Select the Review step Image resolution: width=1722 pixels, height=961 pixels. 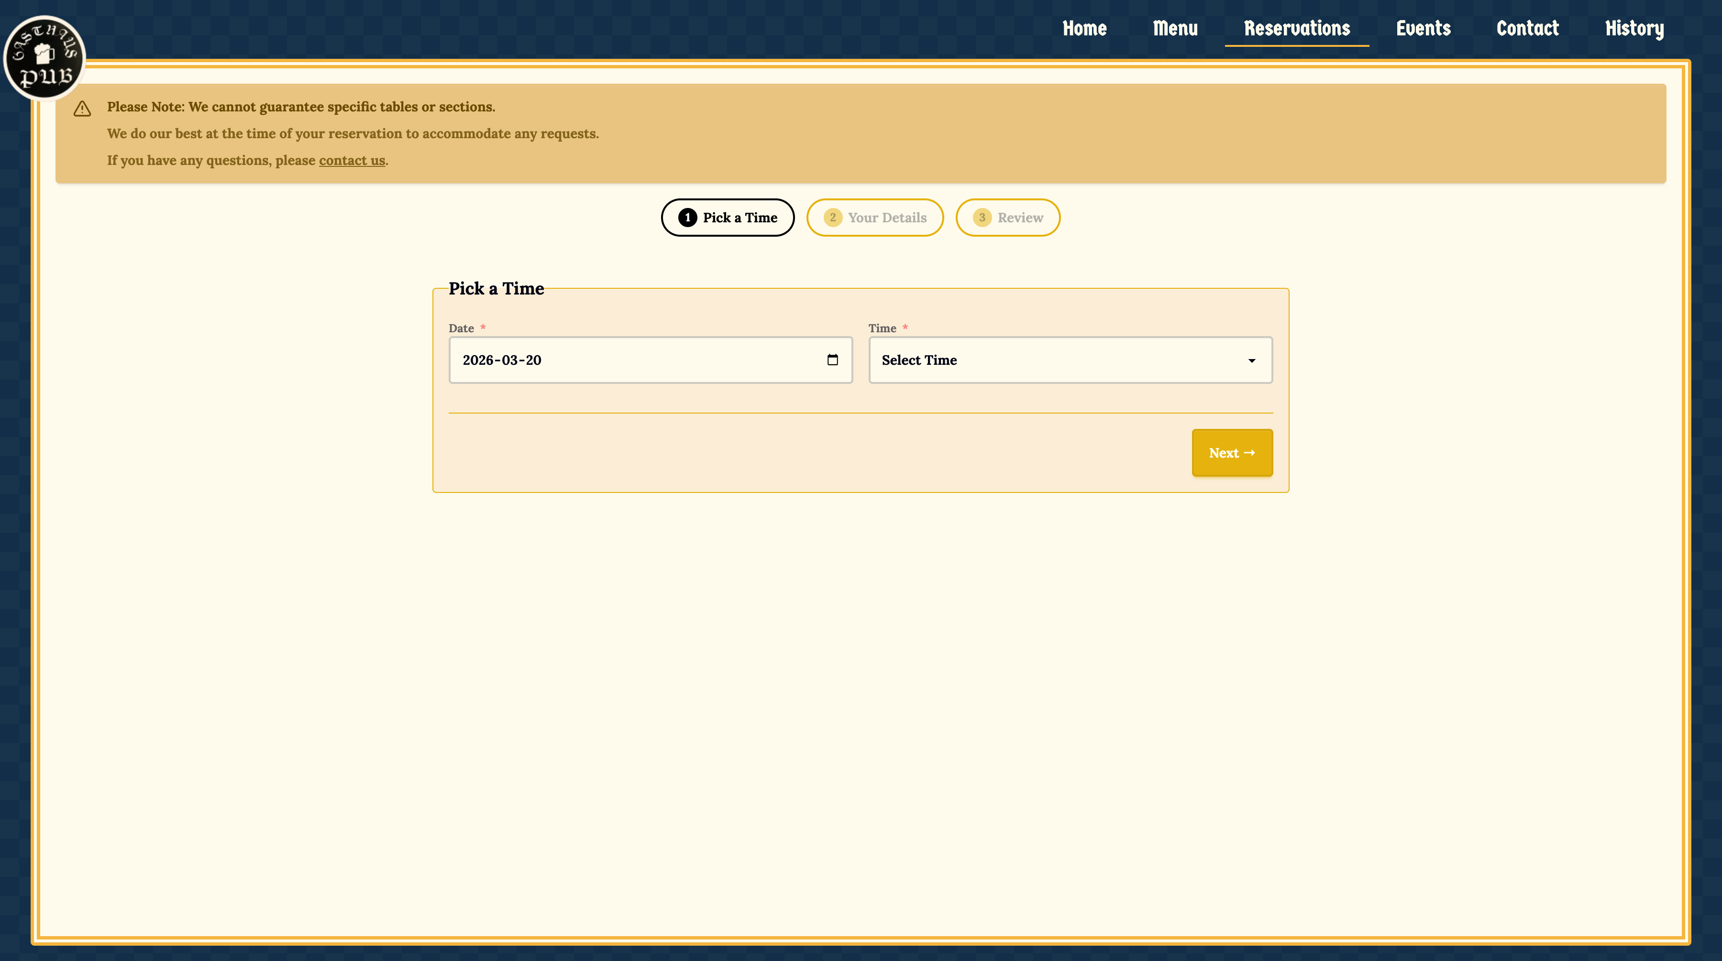(x=1007, y=217)
